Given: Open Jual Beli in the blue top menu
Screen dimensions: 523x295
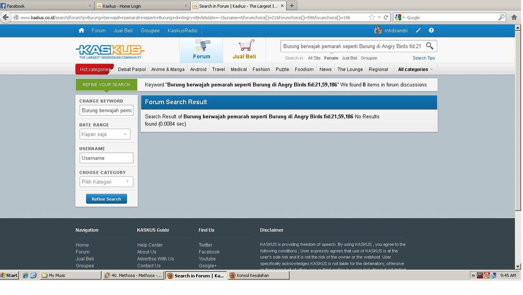Looking at the screenshot, I should point(123,31).
